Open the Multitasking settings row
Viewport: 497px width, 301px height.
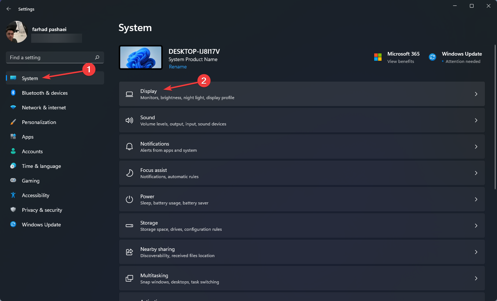pos(302,278)
